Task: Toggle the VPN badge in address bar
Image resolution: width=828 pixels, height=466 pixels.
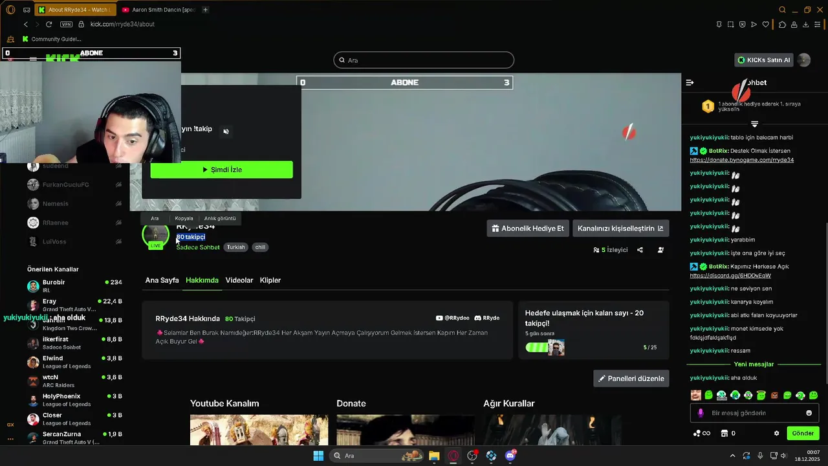Action: pyautogui.click(x=66, y=24)
